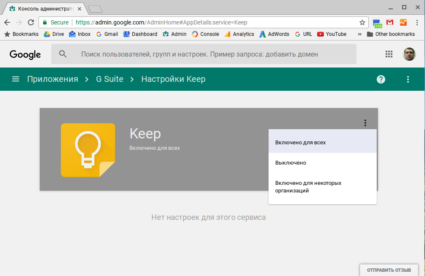Click the Keep lightbulb app icon
The height and width of the screenshot is (276, 425).
pyautogui.click(x=88, y=150)
